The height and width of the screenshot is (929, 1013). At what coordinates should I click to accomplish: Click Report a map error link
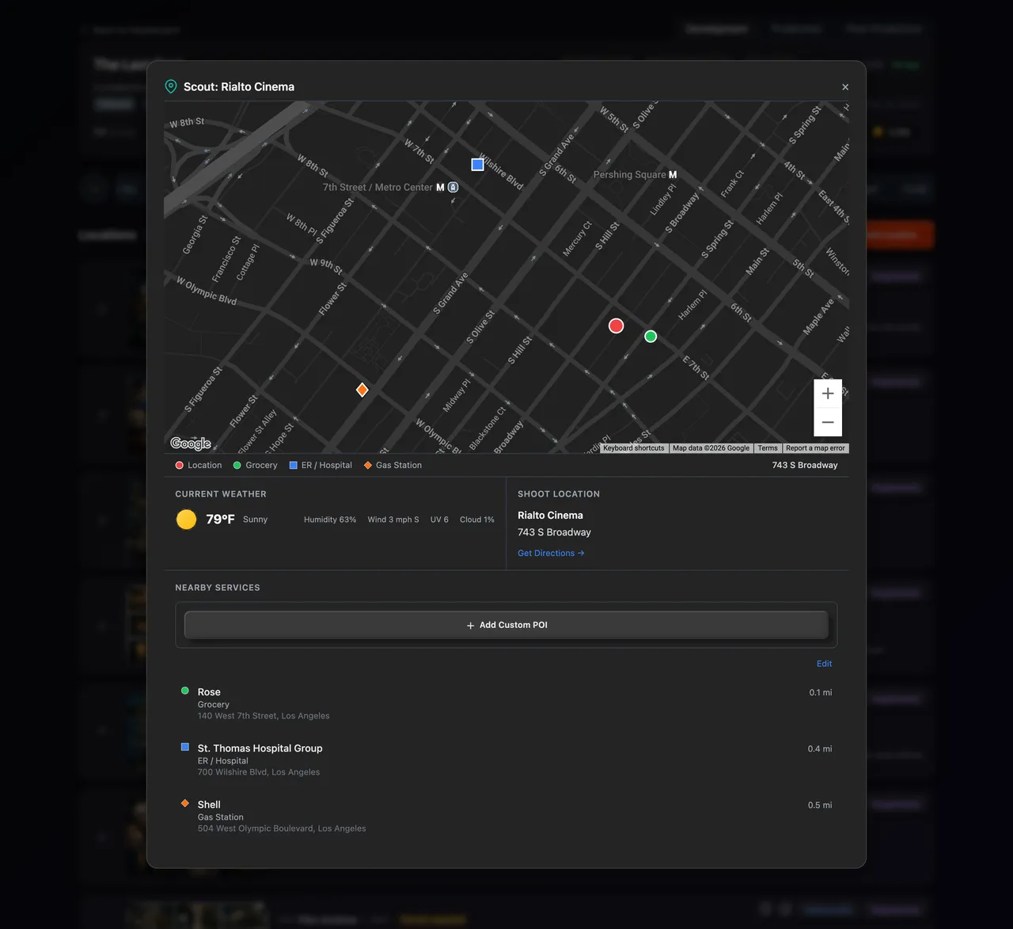click(x=815, y=448)
